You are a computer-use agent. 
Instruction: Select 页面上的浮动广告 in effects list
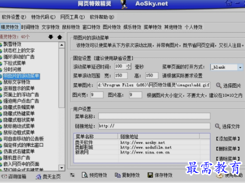[x=21, y=94]
